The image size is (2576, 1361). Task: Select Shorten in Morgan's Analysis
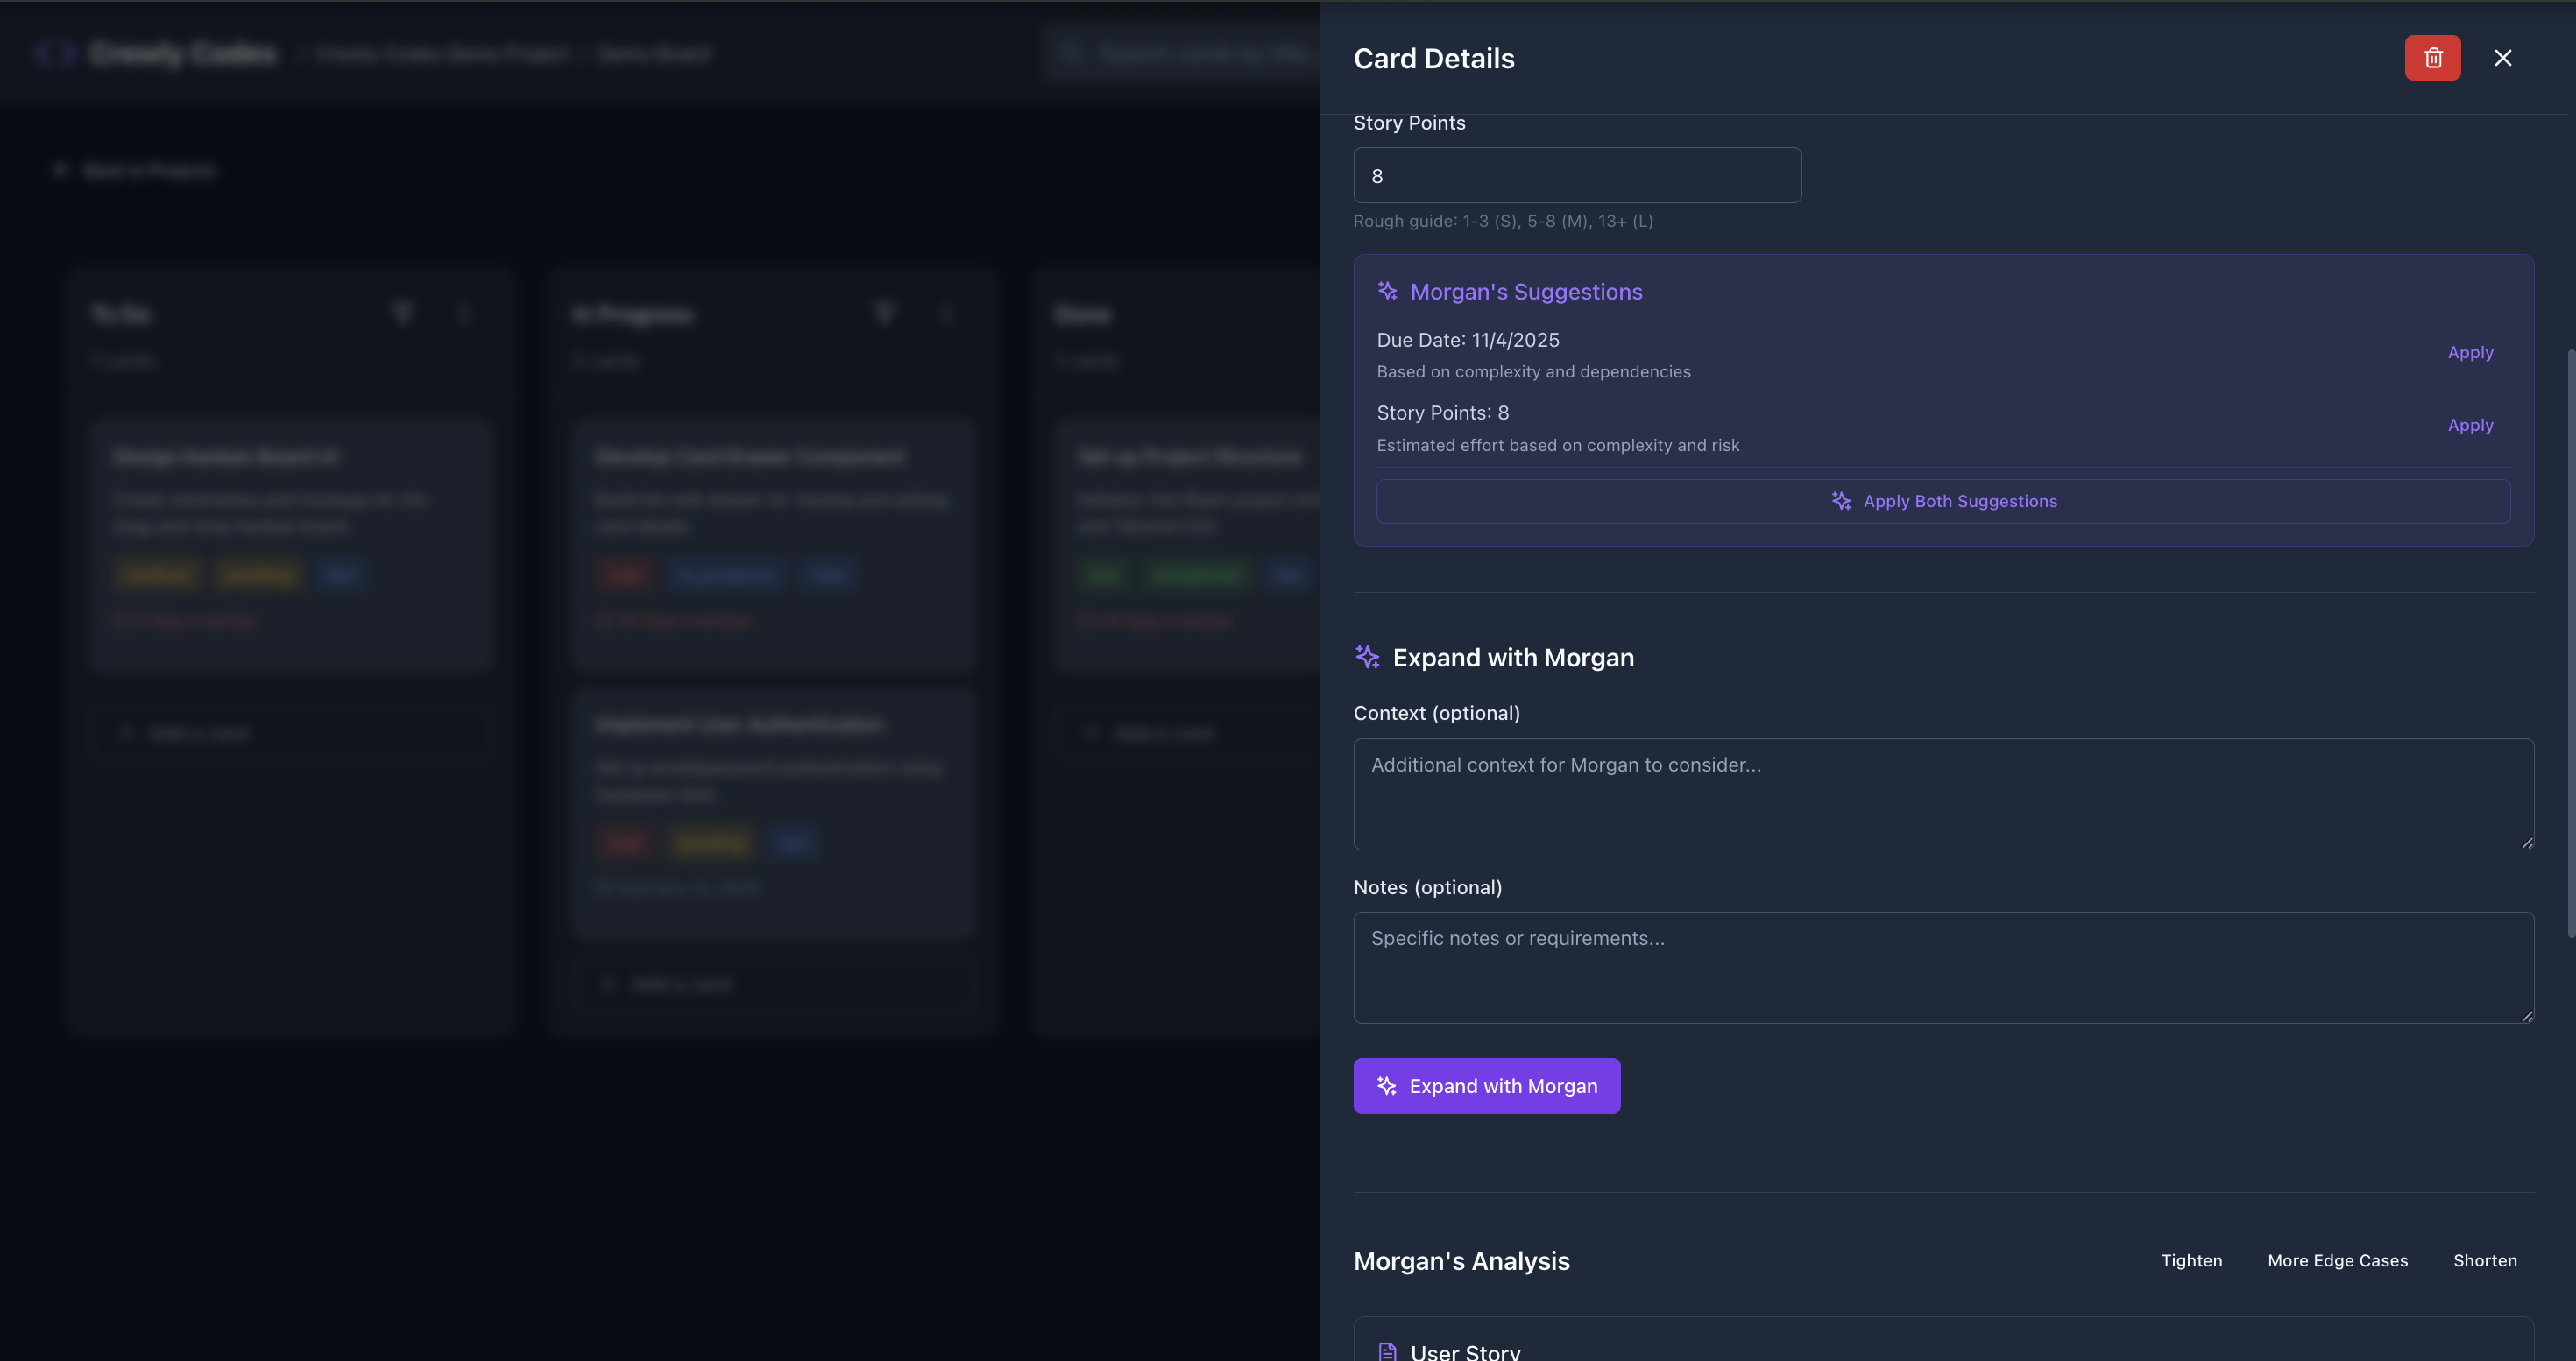[x=2484, y=1260]
